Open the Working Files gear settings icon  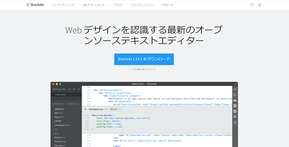74,89
